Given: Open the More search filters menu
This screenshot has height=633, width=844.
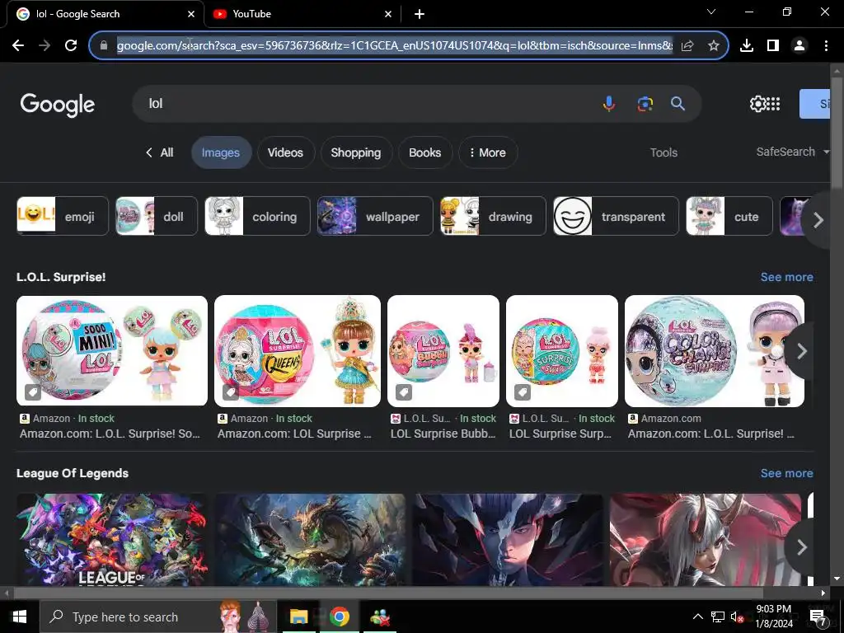Looking at the screenshot, I should tap(488, 152).
